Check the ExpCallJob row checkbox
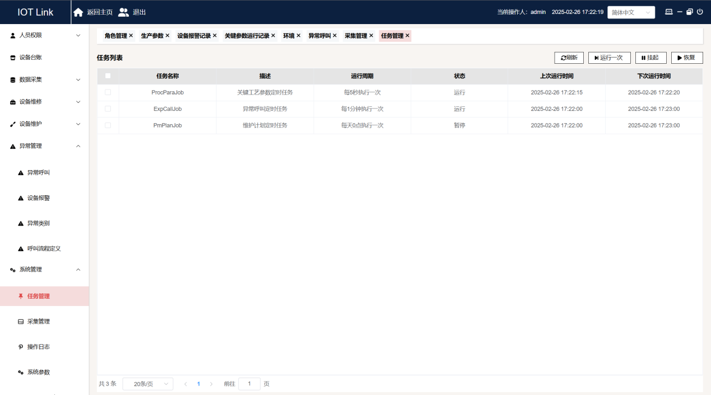This screenshot has width=711, height=395. coord(108,109)
